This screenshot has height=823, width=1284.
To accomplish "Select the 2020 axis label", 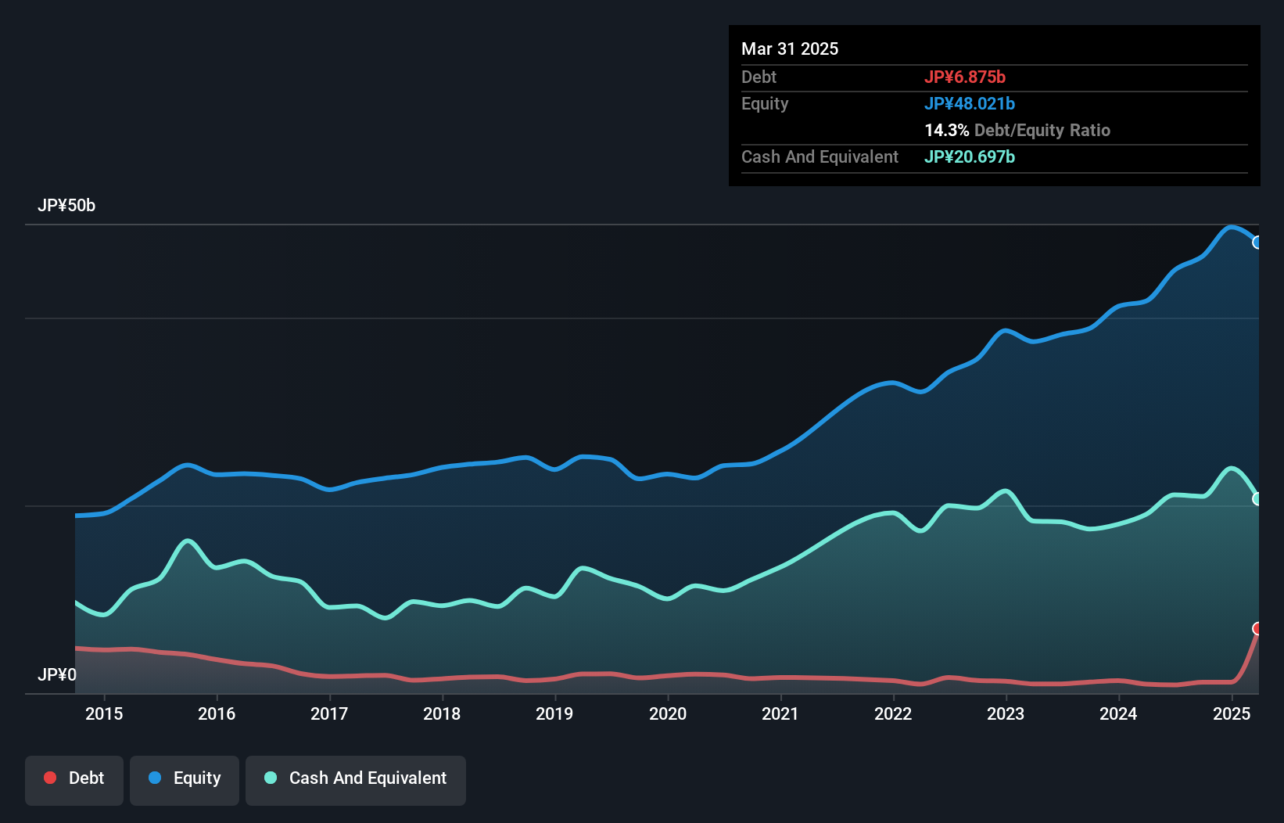I will pyautogui.click(x=669, y=713).
